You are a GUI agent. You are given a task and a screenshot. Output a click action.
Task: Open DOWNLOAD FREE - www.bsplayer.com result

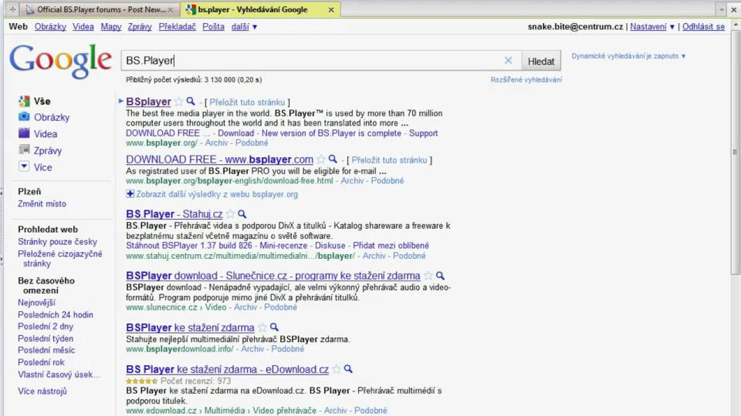coord(220,159)
